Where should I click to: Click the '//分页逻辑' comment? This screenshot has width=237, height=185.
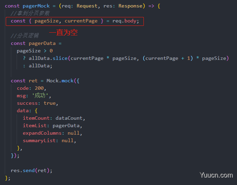pyautogui.click(x=24, y=36)
